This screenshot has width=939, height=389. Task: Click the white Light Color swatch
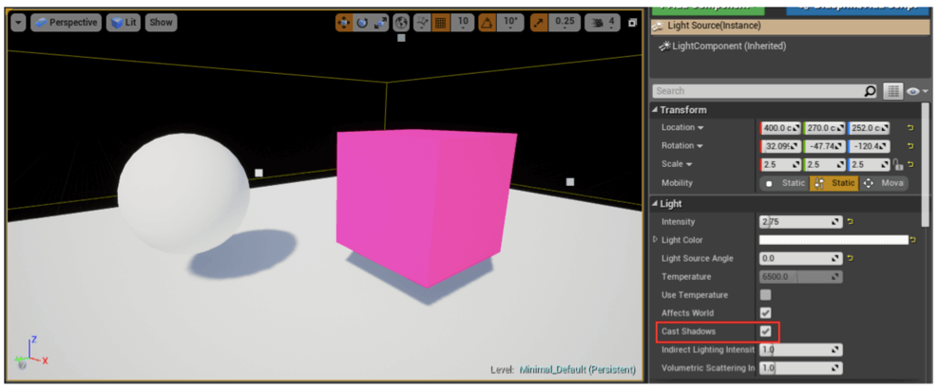pos(833,240)
